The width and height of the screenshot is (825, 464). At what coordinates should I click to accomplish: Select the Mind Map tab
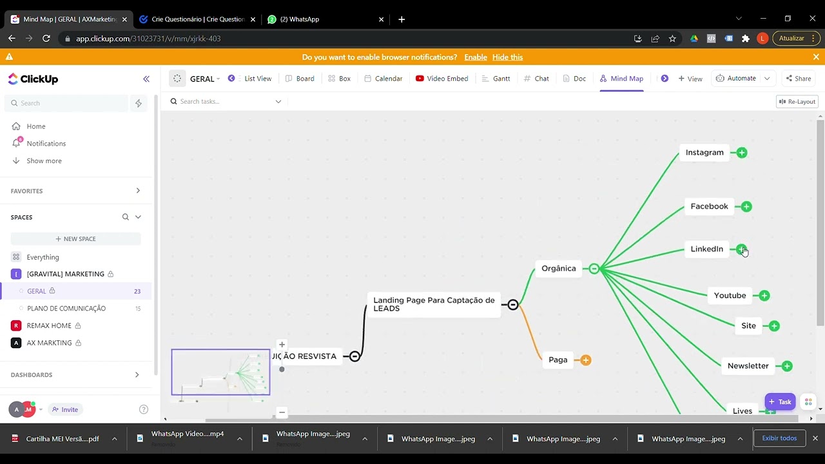click(x=621, y=79)
